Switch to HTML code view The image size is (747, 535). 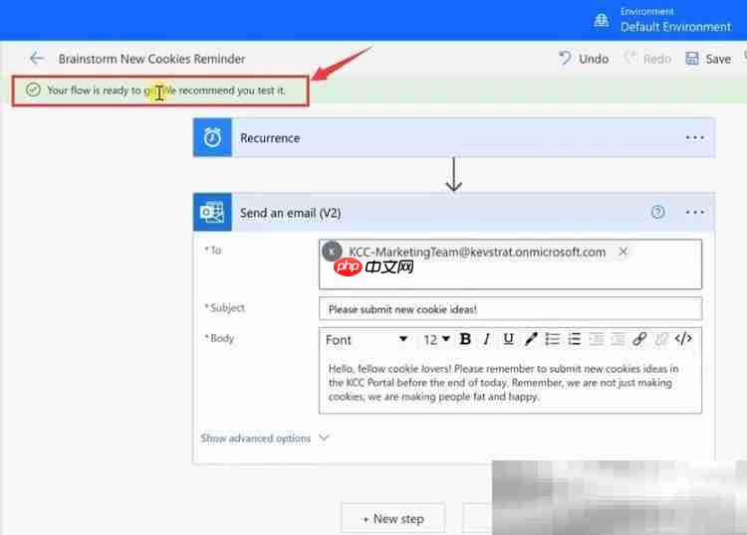(683, 338)
